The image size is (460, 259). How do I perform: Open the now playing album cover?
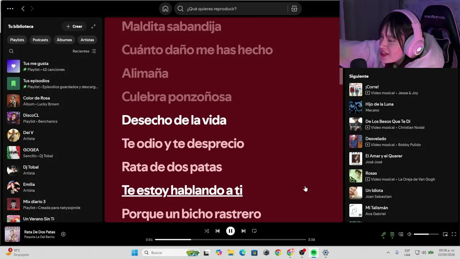point(12,234)
